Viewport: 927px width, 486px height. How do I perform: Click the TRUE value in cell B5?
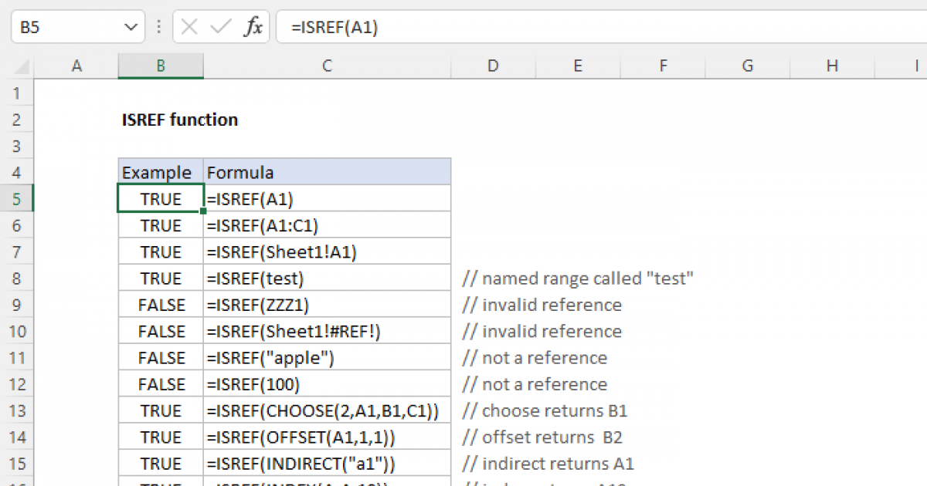click(160, 198)
